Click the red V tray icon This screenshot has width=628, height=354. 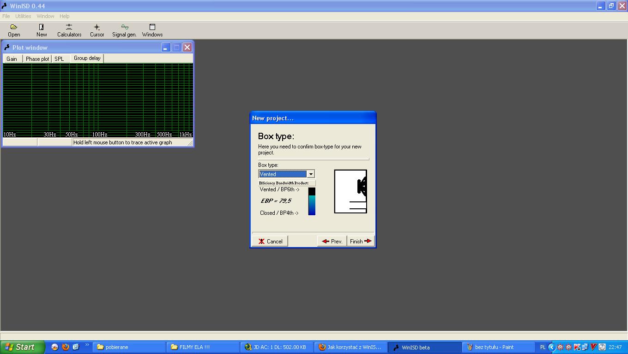tap(594, 347)
